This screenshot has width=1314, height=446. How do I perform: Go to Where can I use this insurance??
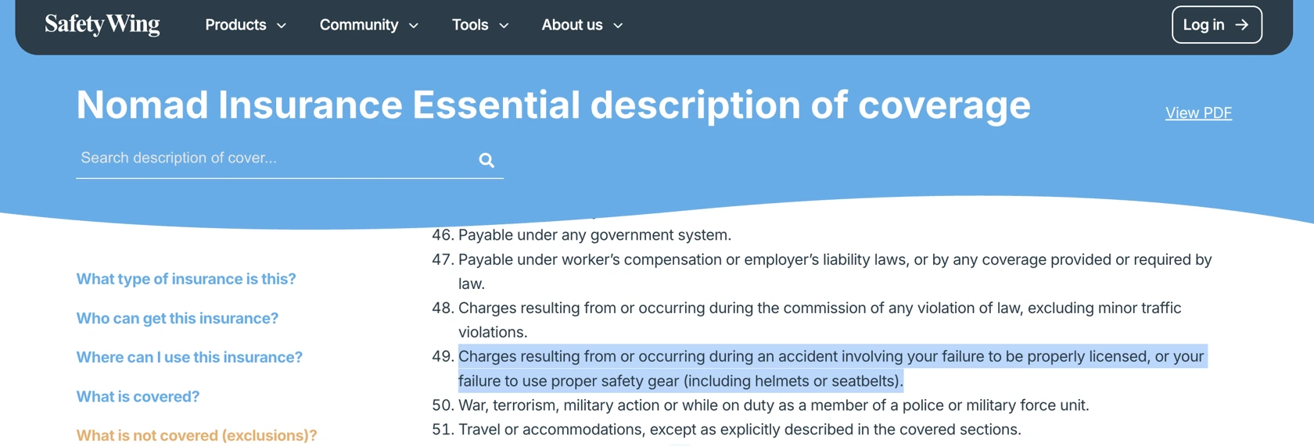189,357
